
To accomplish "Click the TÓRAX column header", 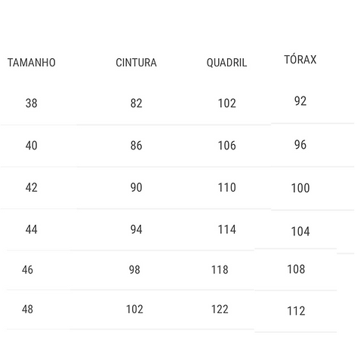I will (300, 60).
